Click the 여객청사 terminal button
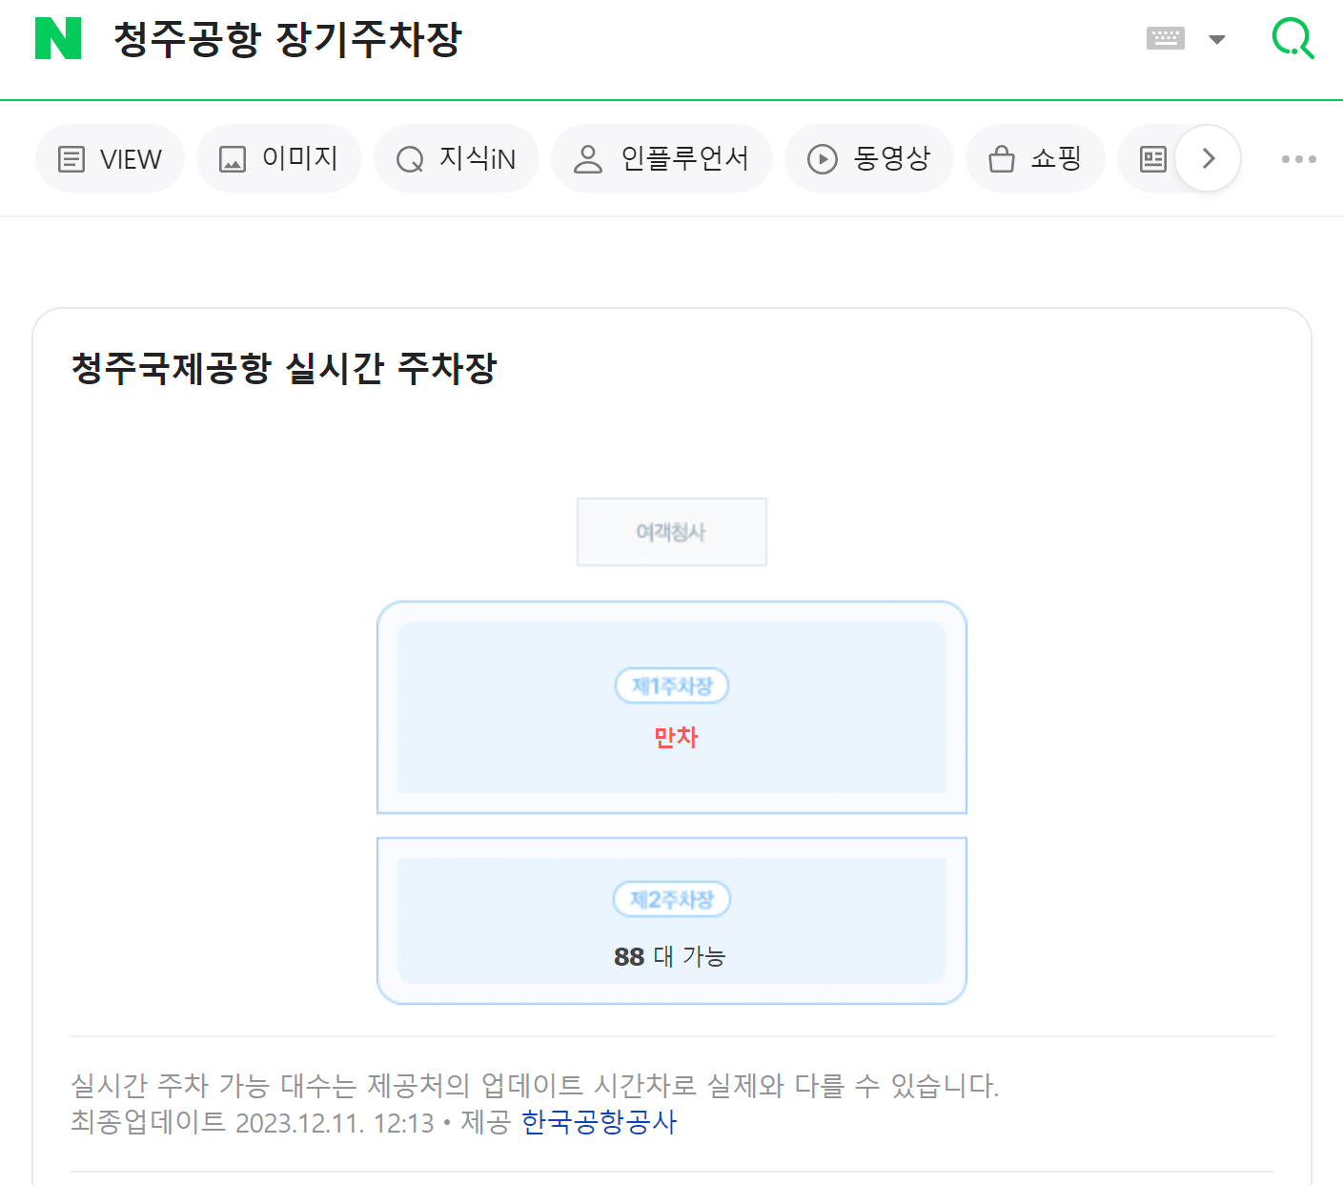 pyautogui.click(x=671, y=532)
